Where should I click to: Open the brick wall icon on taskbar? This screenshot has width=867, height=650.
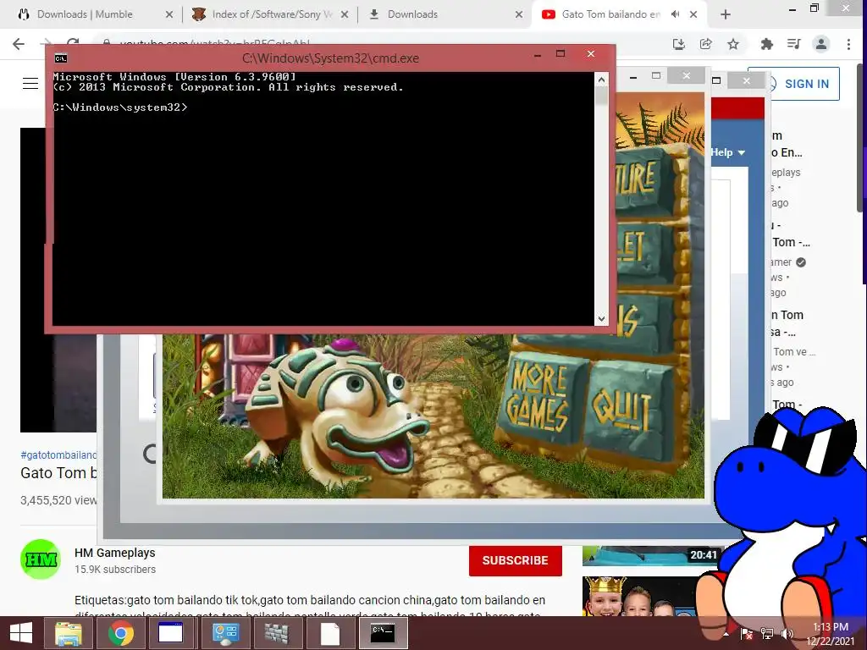277,633
